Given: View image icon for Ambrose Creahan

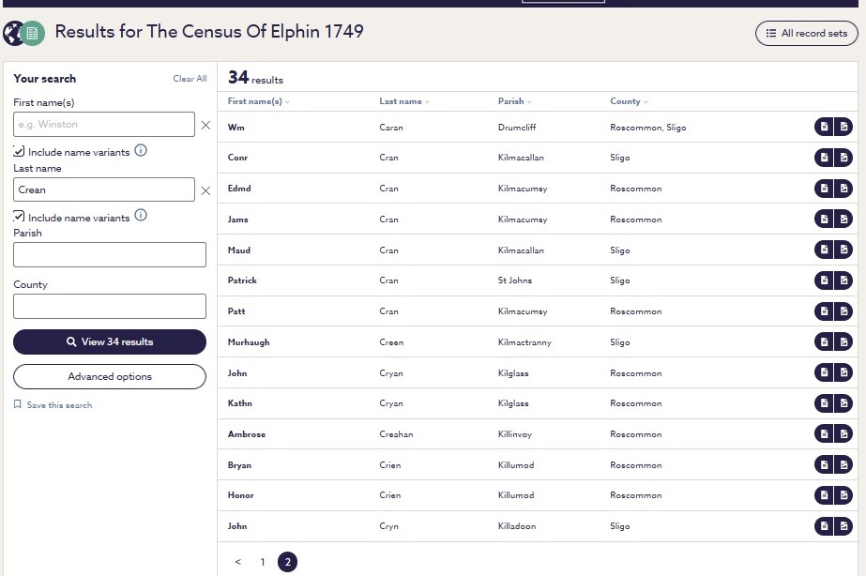Looking at the screenshot, I should coord(843,434).
